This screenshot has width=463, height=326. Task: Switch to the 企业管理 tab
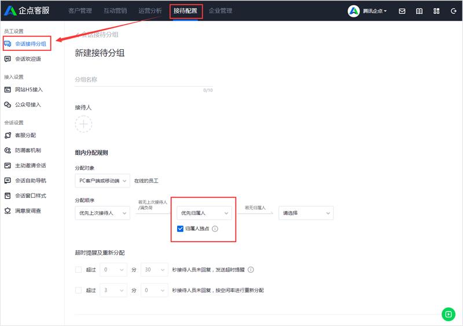click(x=221, y=11)
